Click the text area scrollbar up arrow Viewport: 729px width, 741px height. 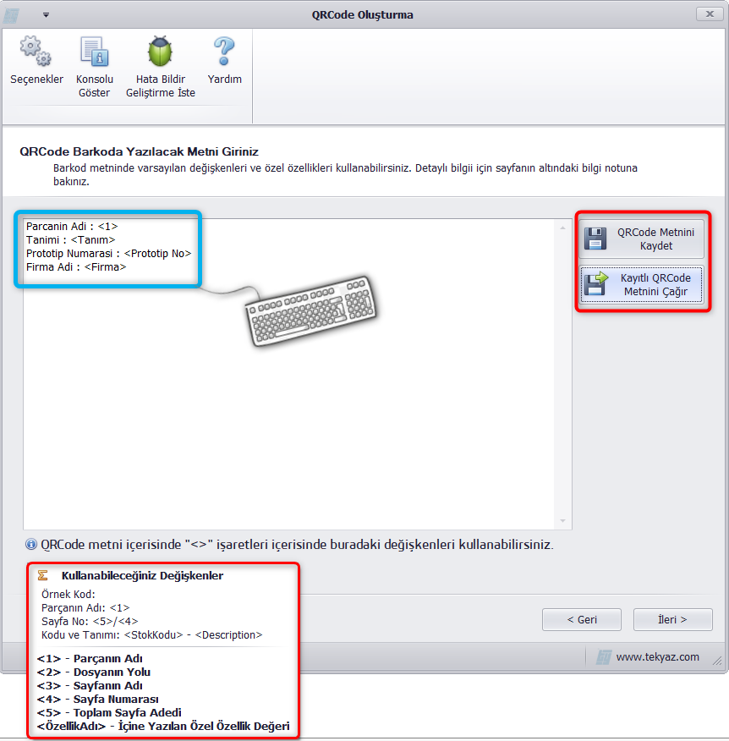pyautogui.click(x=562, y=228)
